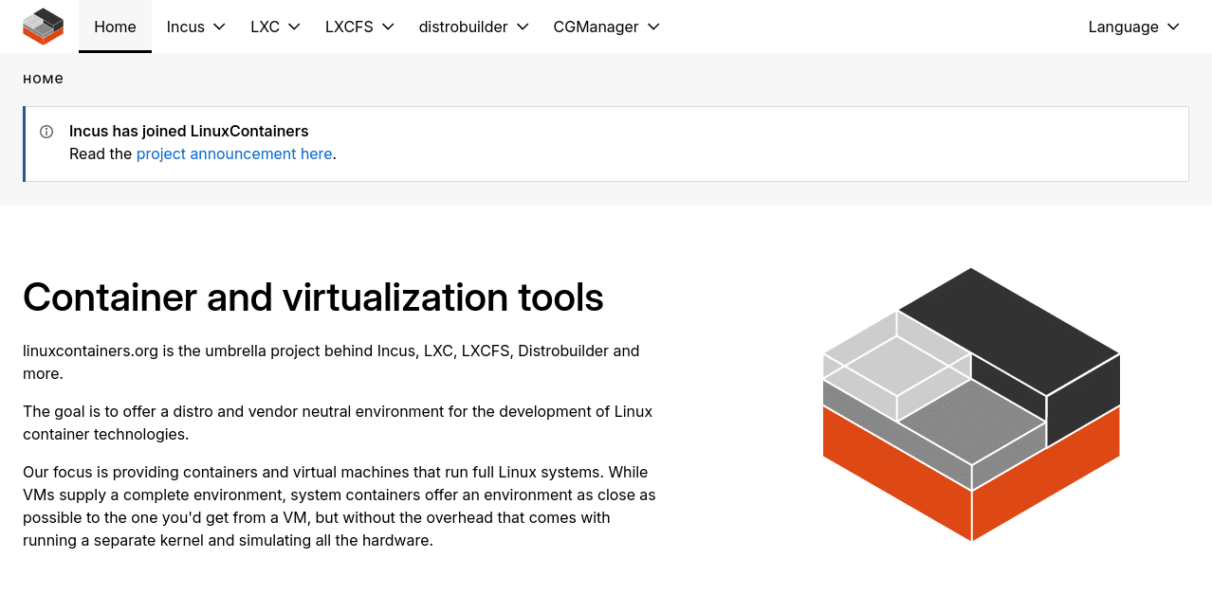Screen dimensions: 1212x612
Task: Click the Language chevron icon
Action: tap(1174, 27)
